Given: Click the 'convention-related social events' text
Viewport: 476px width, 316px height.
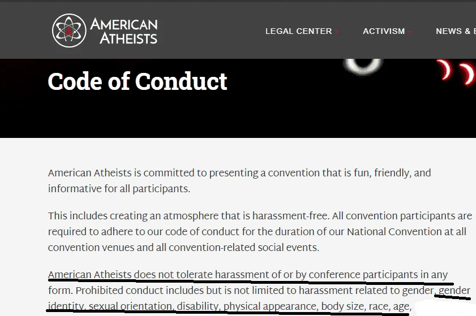Looking at the screenshot, I should click(x=243, y=248).
